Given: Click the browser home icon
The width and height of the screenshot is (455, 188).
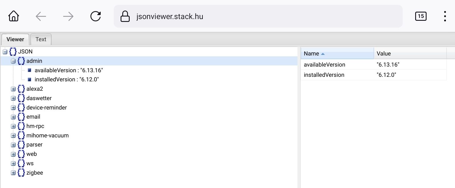Looking at the screenshot, I should tap(14, 16).
